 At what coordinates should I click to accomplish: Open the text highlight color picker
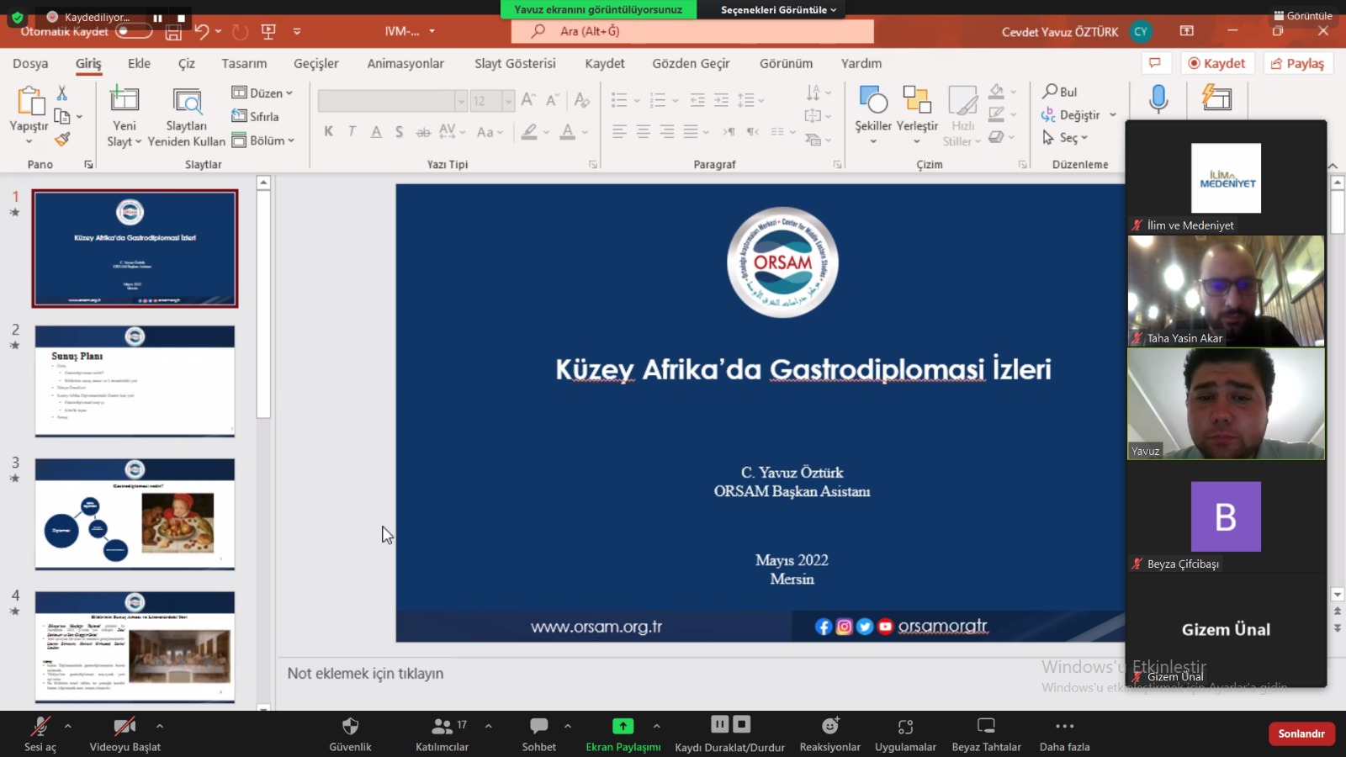(546, 132)
